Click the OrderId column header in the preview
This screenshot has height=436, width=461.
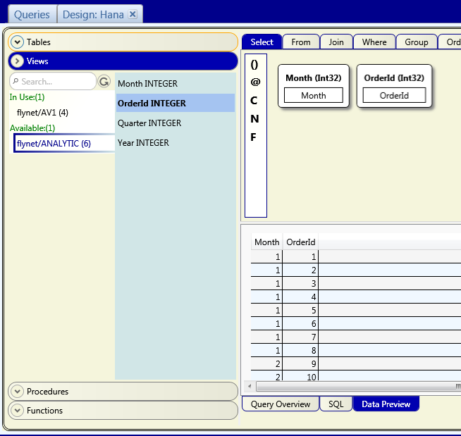[300, 242]
